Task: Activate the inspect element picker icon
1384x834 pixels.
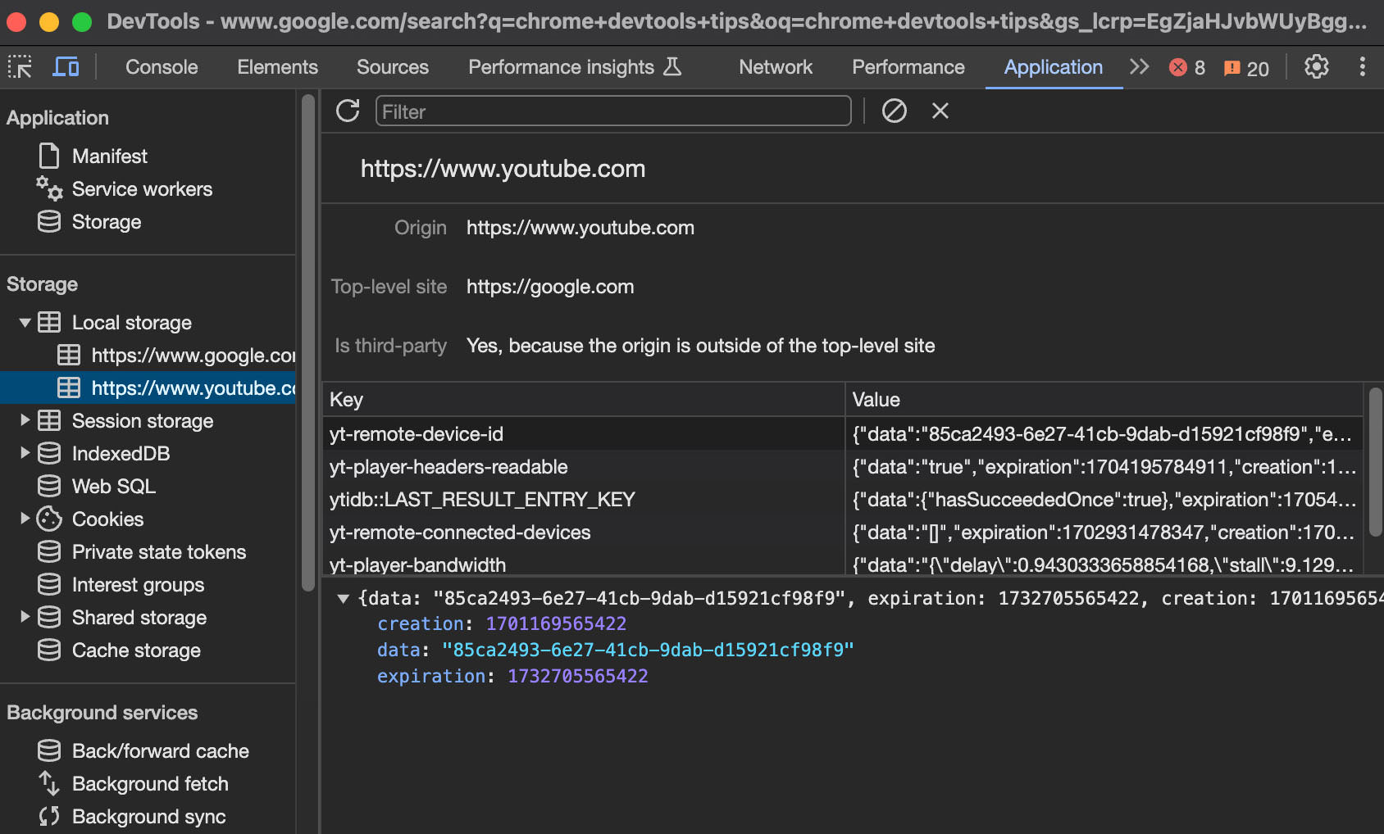Action: click(x=20, y=66)
